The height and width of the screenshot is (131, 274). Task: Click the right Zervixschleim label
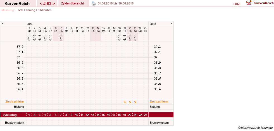(159, 101)
